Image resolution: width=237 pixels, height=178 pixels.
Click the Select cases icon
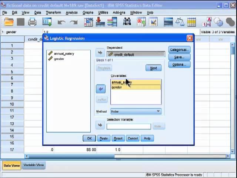[x=191, y=22]
